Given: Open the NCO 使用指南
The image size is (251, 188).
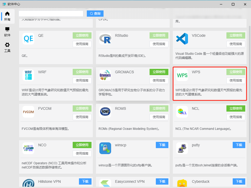Looking at the screenshot, I should point(82,154).
